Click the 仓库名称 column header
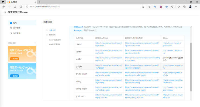Image resolution: width=200 pixels, height=107 pixels. [84, 38]
